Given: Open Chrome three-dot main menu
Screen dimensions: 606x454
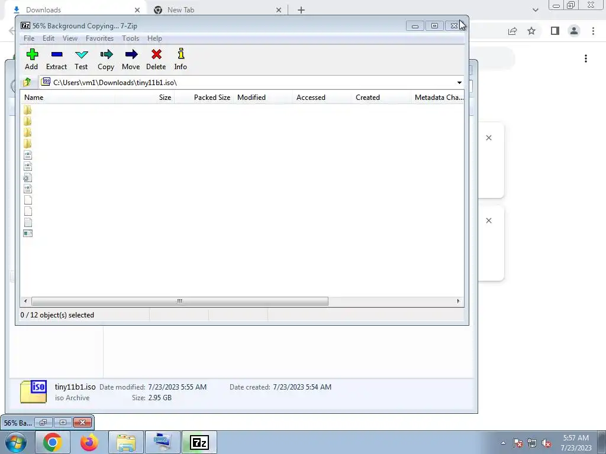Looking at the screenshot, I should (593, 31).
